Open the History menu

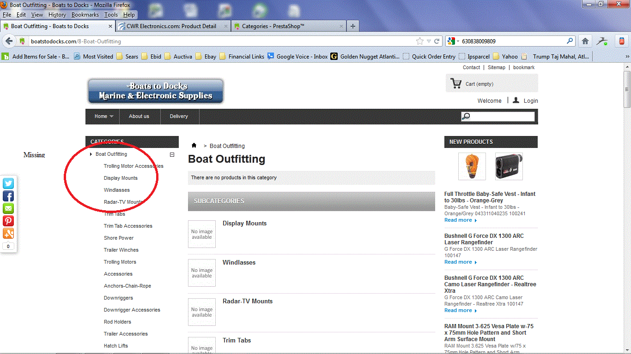click(x=57, y=15)
